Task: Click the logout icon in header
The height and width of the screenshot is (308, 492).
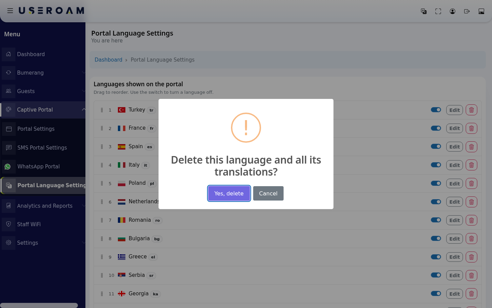Action: (467, 11)
